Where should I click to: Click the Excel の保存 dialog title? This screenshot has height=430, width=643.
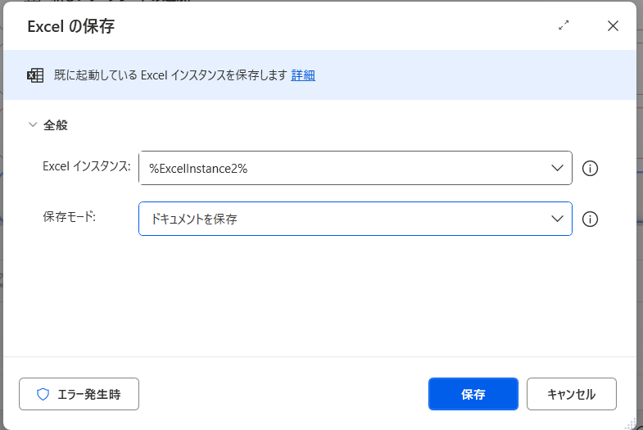pos(70,26)
